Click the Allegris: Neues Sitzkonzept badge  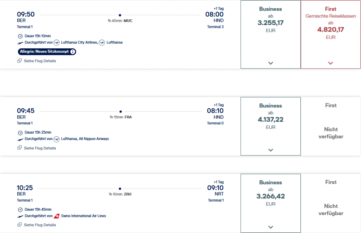click(44, 52)
